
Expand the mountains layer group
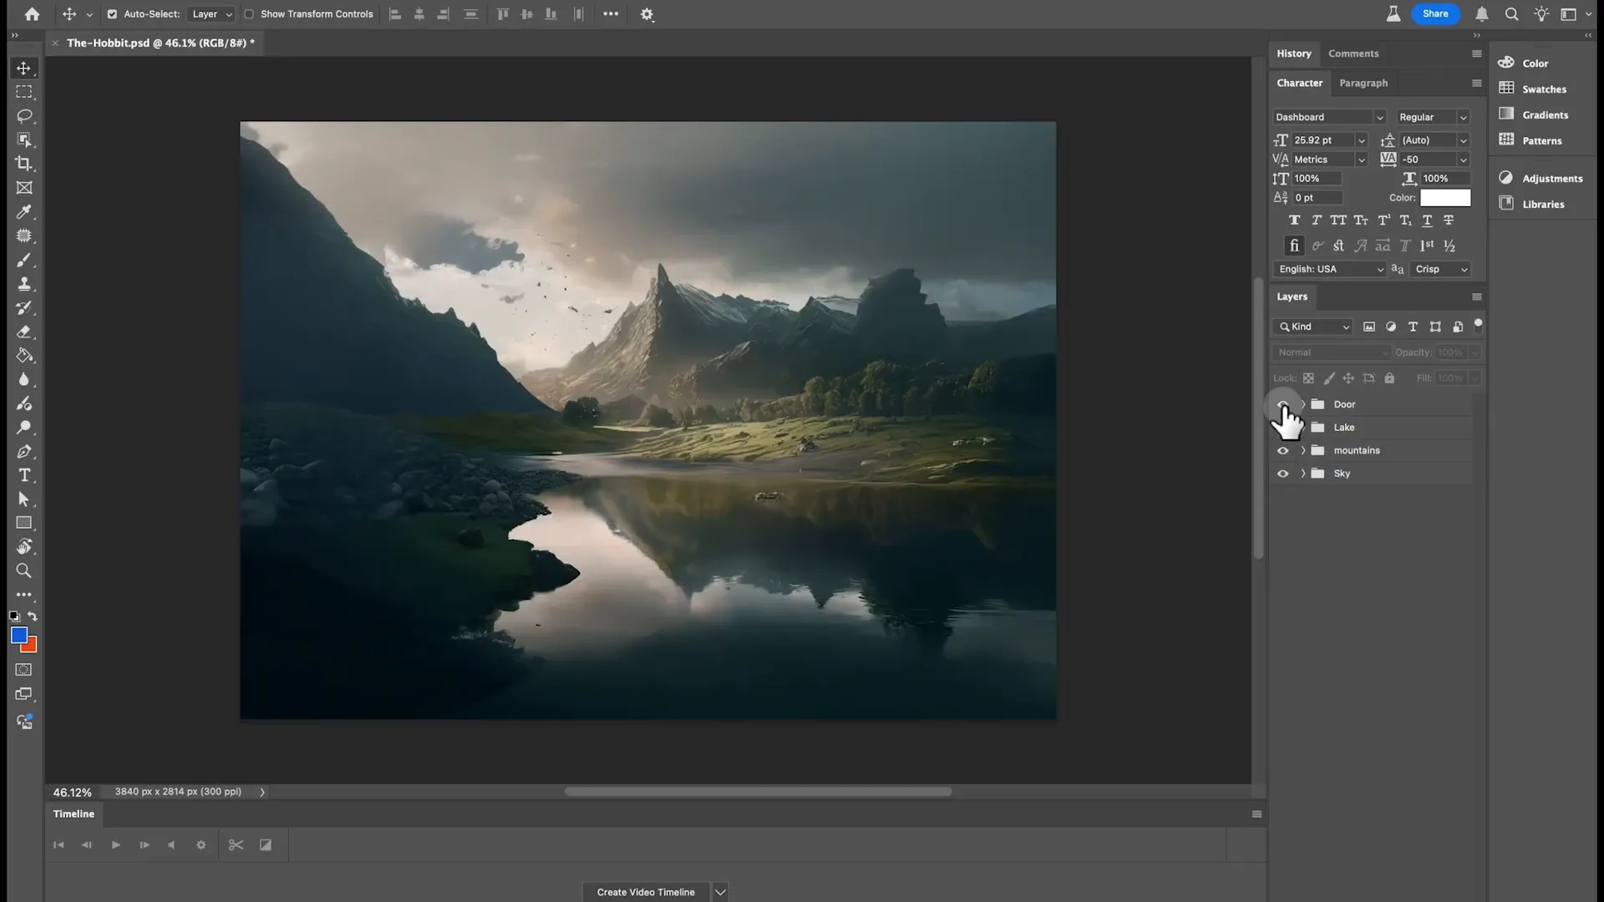click(1303, 450)
